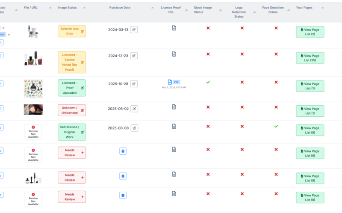Click license proof file icon in 2025-06-02 row

pyautogui.click(x=174, y=107)
